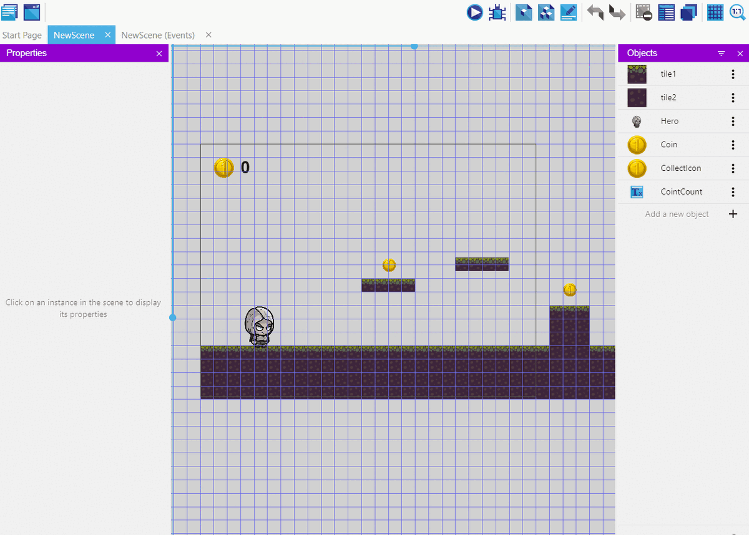Screen dimensions: 749x535
Task: Open the objects editor toolbar icon
Action: pyautogui.click(x=524, y=12)
